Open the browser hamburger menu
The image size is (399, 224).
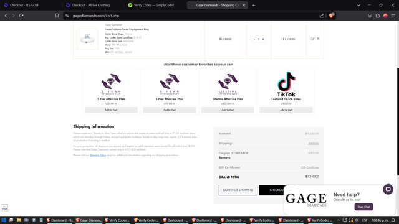393,16
